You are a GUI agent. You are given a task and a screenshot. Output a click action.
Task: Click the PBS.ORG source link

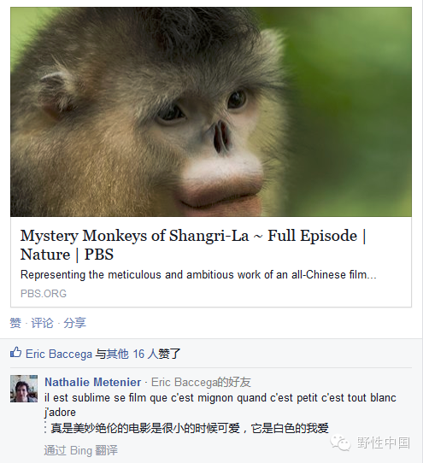pos(44,294)
